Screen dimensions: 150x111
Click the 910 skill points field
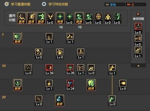(115, 5)
